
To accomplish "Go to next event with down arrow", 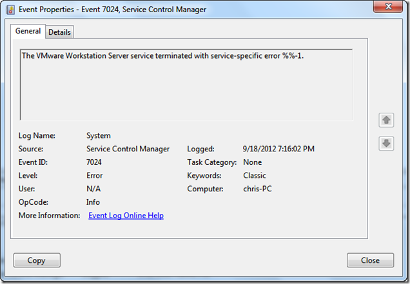I will [386, 143].
